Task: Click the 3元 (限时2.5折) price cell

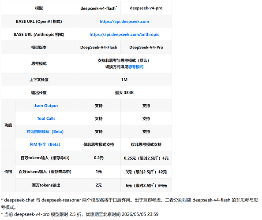Action: (146, 172)
